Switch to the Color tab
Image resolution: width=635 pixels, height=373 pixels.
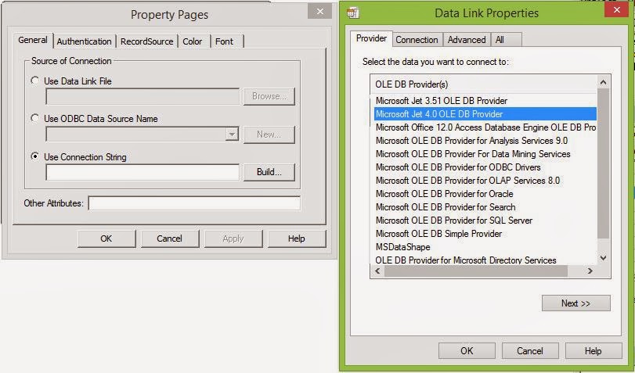tap(193, 41)
